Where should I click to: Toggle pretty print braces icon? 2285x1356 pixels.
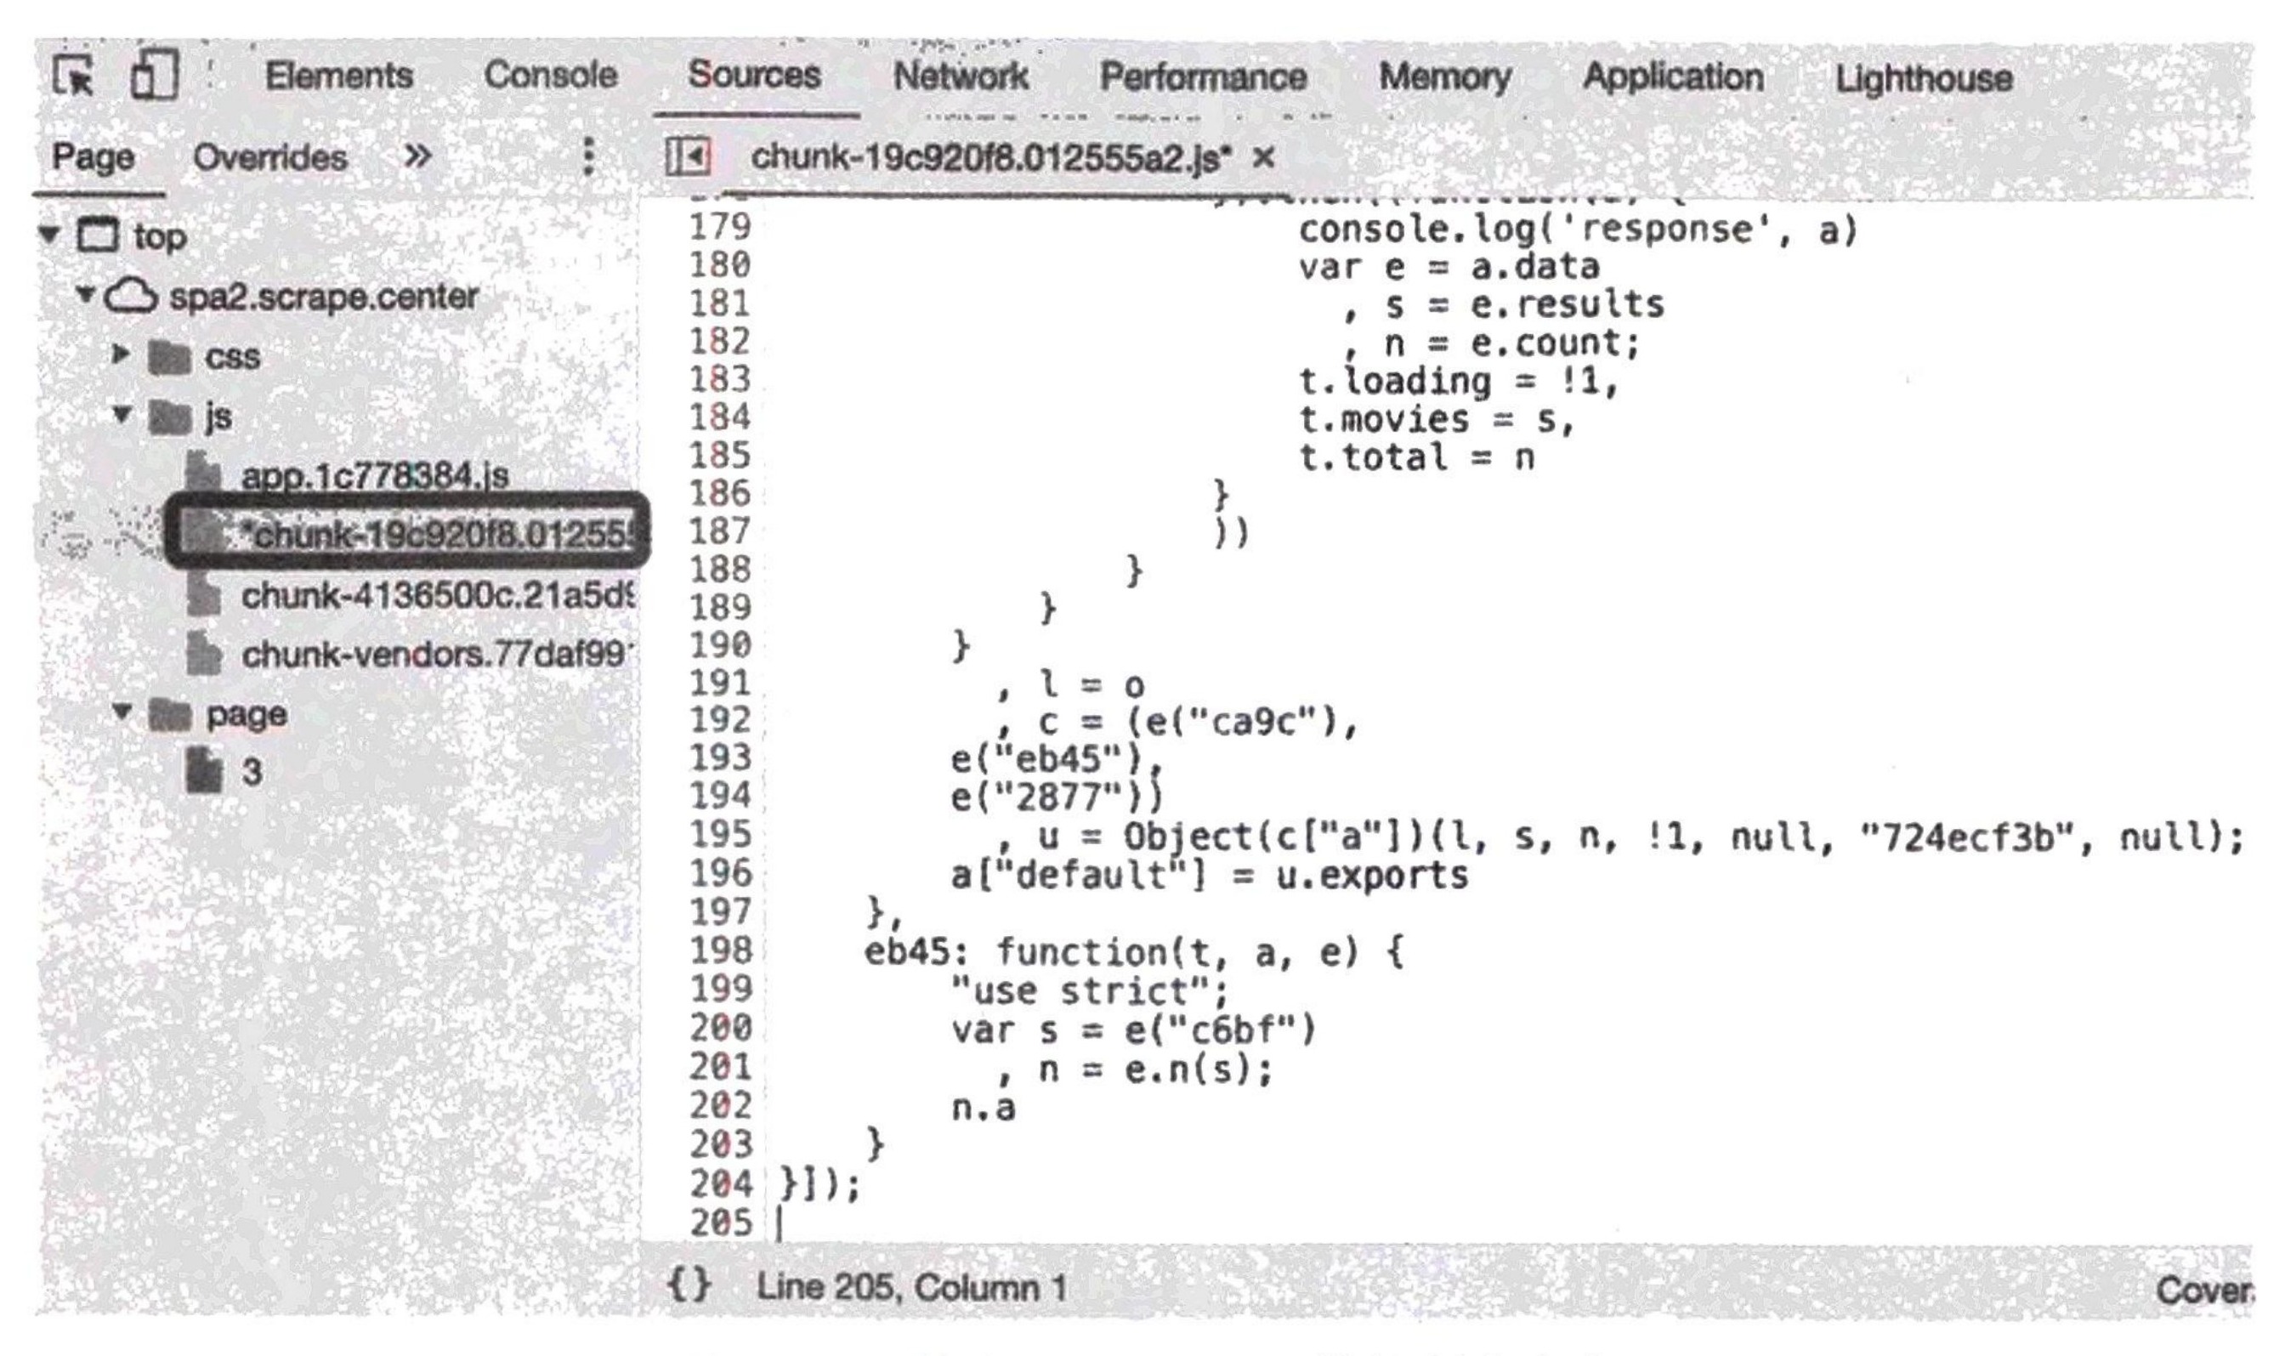[688, 1286]
